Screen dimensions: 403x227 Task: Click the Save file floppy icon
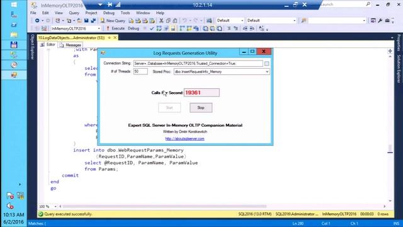(x=86, y=21)
